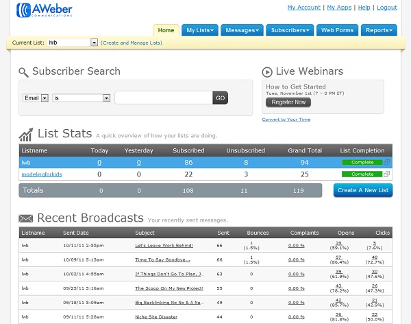This screenshot has width=411, height=324.
Task: Click Totals row Subscribed value 108
Action: tap(188, 191)
